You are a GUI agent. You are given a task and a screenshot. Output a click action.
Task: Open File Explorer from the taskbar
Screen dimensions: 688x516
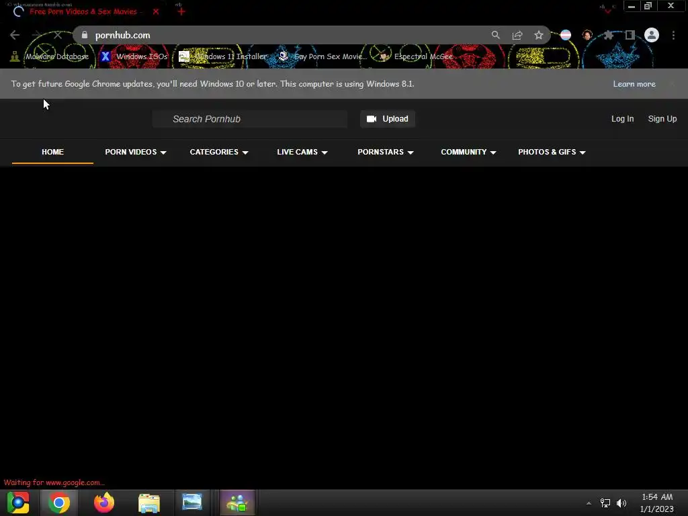tap(148, 503)
